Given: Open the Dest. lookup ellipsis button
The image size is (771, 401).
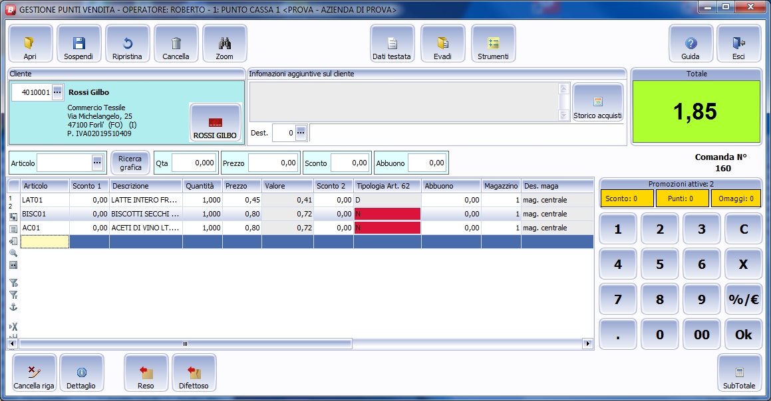Looking at the screenshot, I should 301,133.
